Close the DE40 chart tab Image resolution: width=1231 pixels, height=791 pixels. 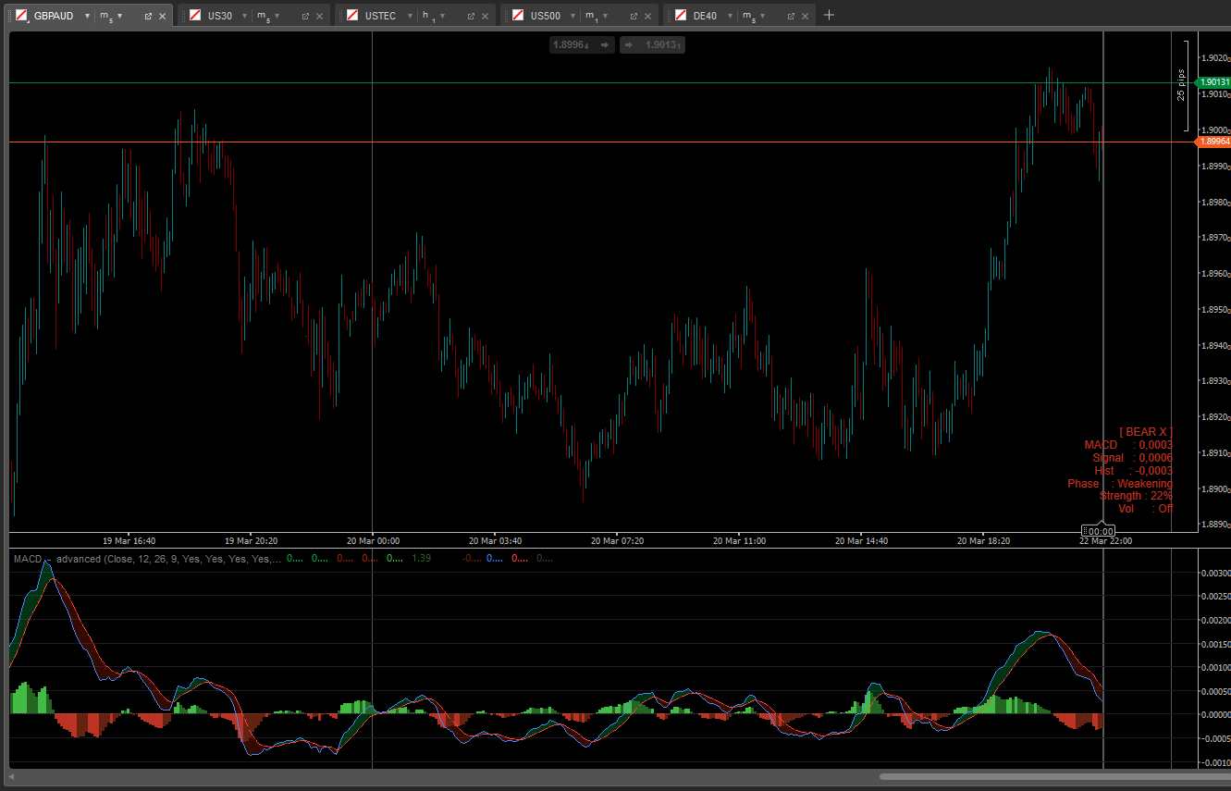tap(806, 16)
